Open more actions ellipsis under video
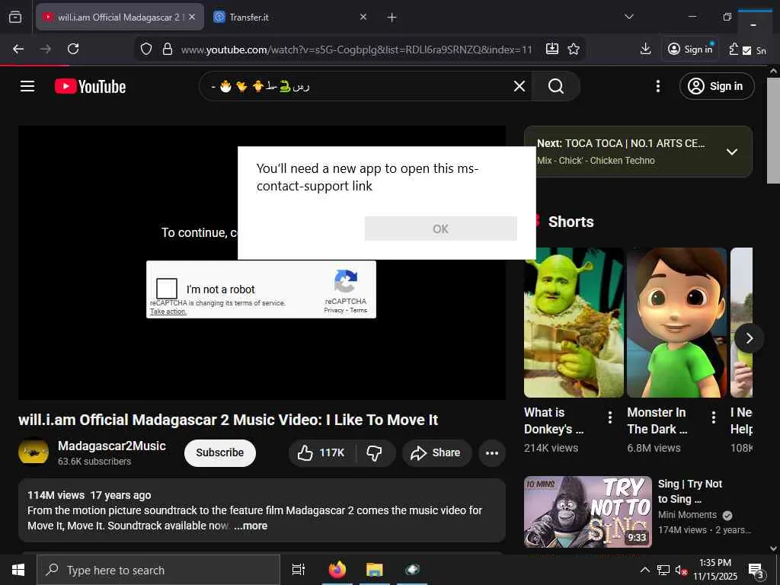780x585 pixels. pyautogui.click(x=492, y=452)
